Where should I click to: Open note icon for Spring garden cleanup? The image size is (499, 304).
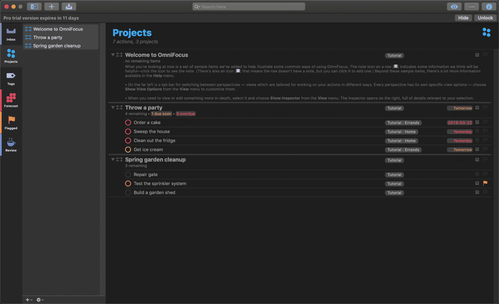(477, 160)
